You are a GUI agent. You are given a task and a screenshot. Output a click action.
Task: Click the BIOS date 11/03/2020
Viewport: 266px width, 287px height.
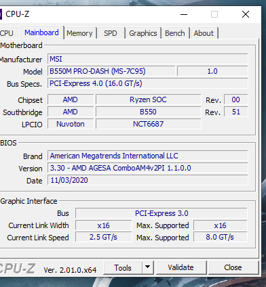coord(148,180)
